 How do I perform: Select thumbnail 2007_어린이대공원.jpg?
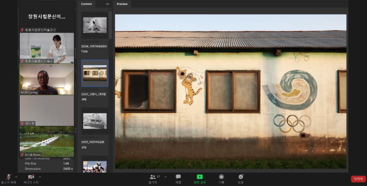(95, 121)
